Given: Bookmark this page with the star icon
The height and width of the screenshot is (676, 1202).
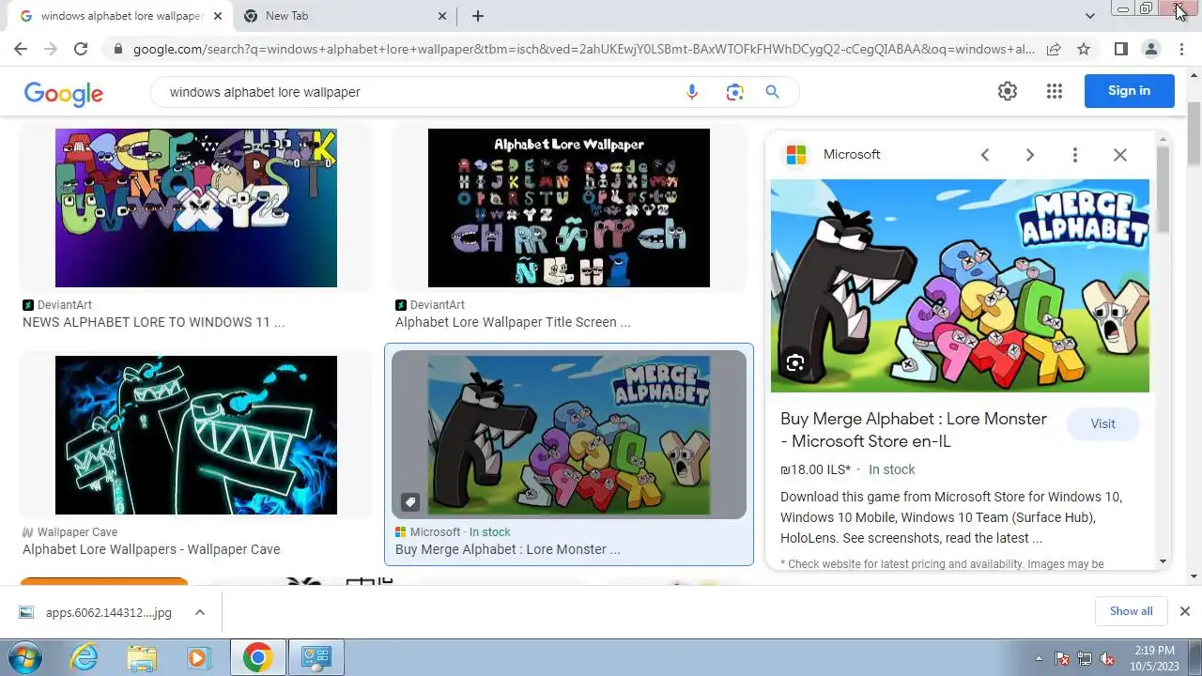Looking at the screenshot, I should coord(1084,49).
